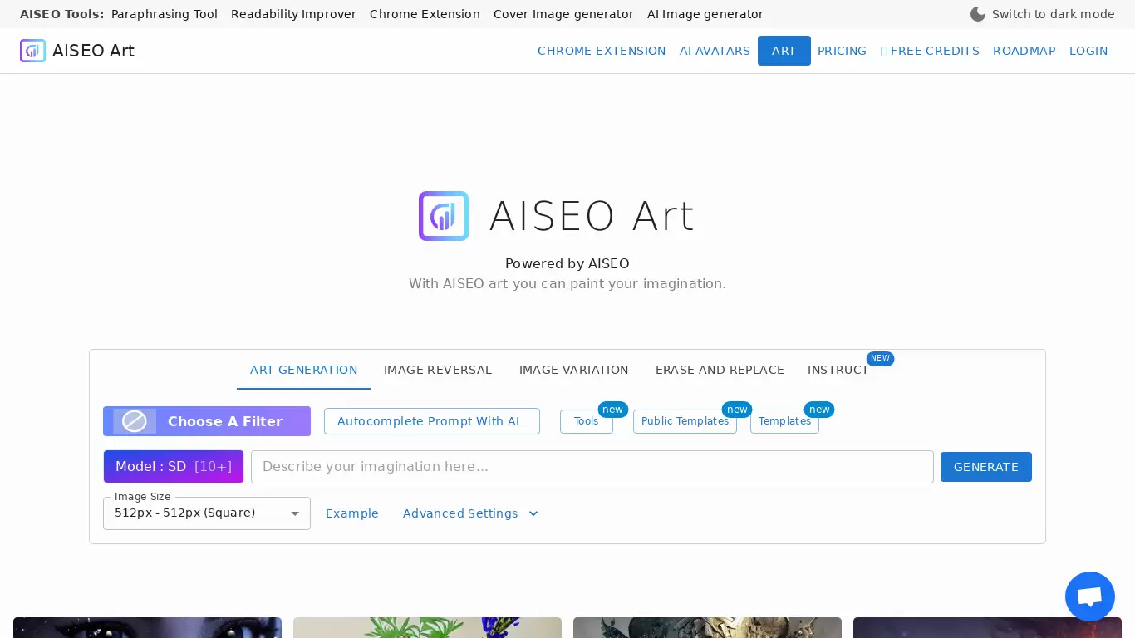Open the Pricing page
The height and width of the screenshot is (638, 1135).
pos(842,51)
